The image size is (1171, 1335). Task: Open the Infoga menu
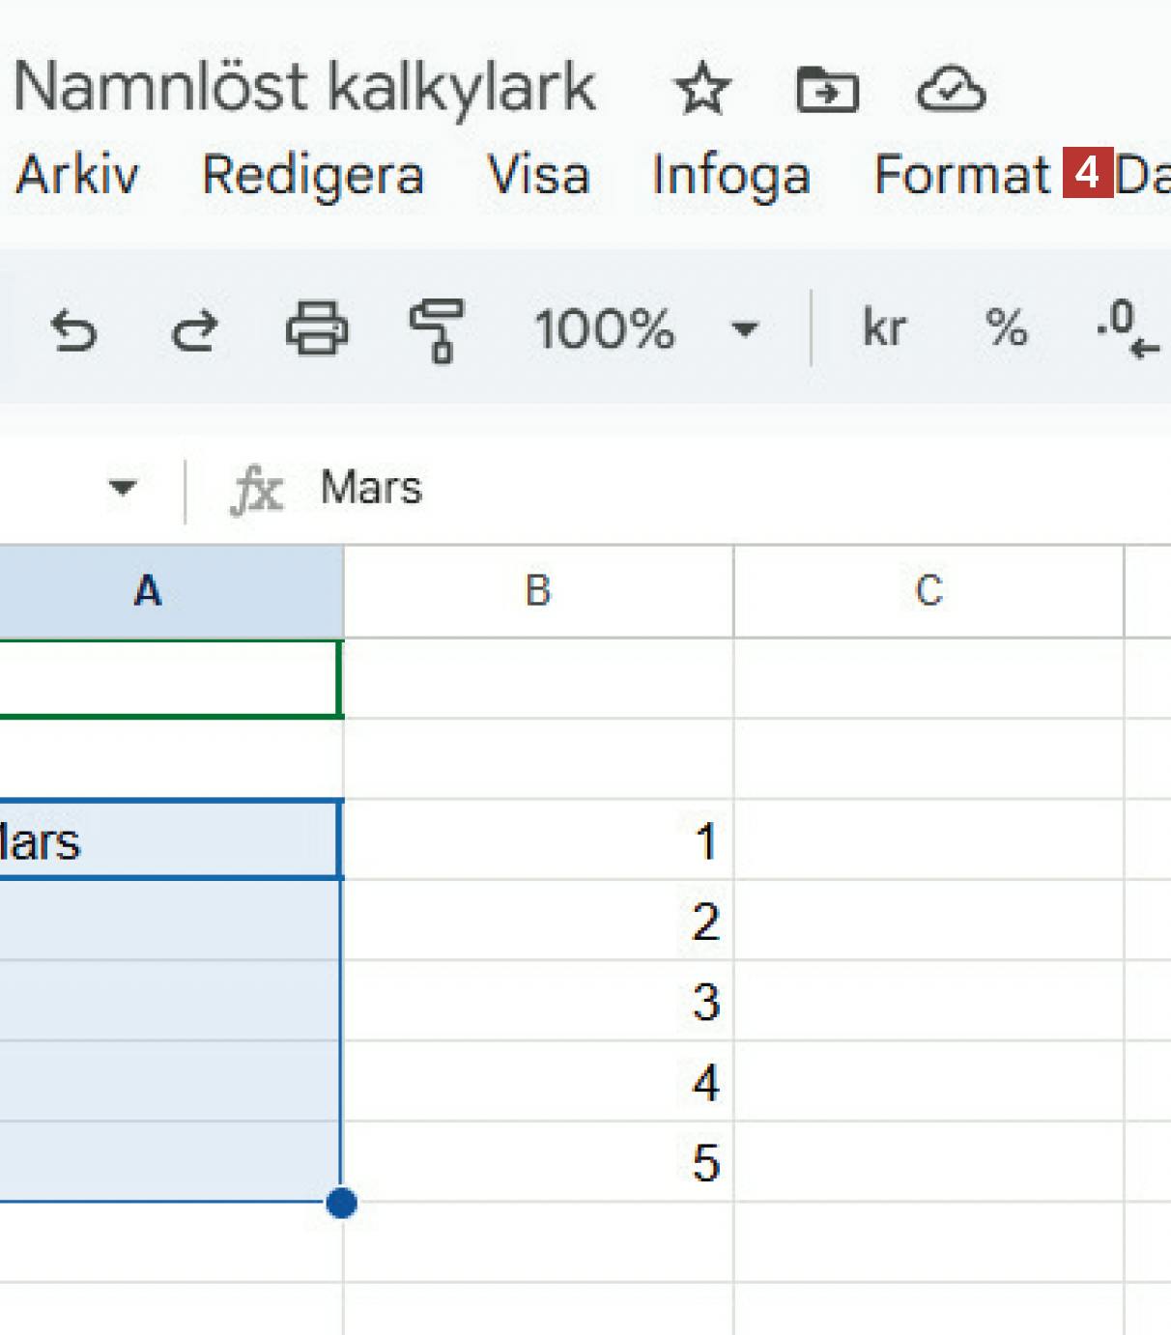[x=730, y=176]
